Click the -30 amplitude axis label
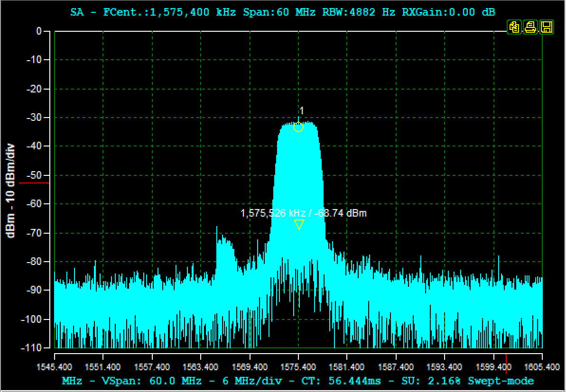 (x=35, y=118)
